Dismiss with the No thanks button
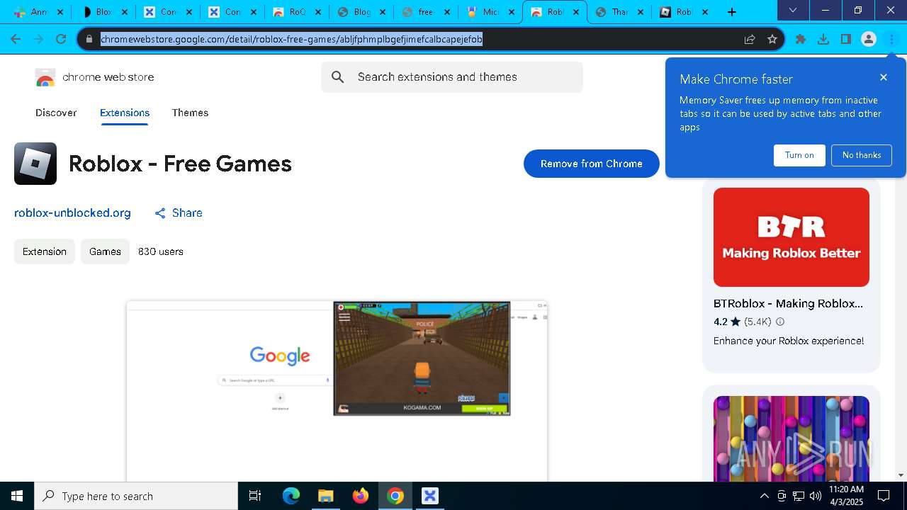Image resolution: width=907 pixels, height=510 pixels. pyautogui.click(x=862, y=155)
